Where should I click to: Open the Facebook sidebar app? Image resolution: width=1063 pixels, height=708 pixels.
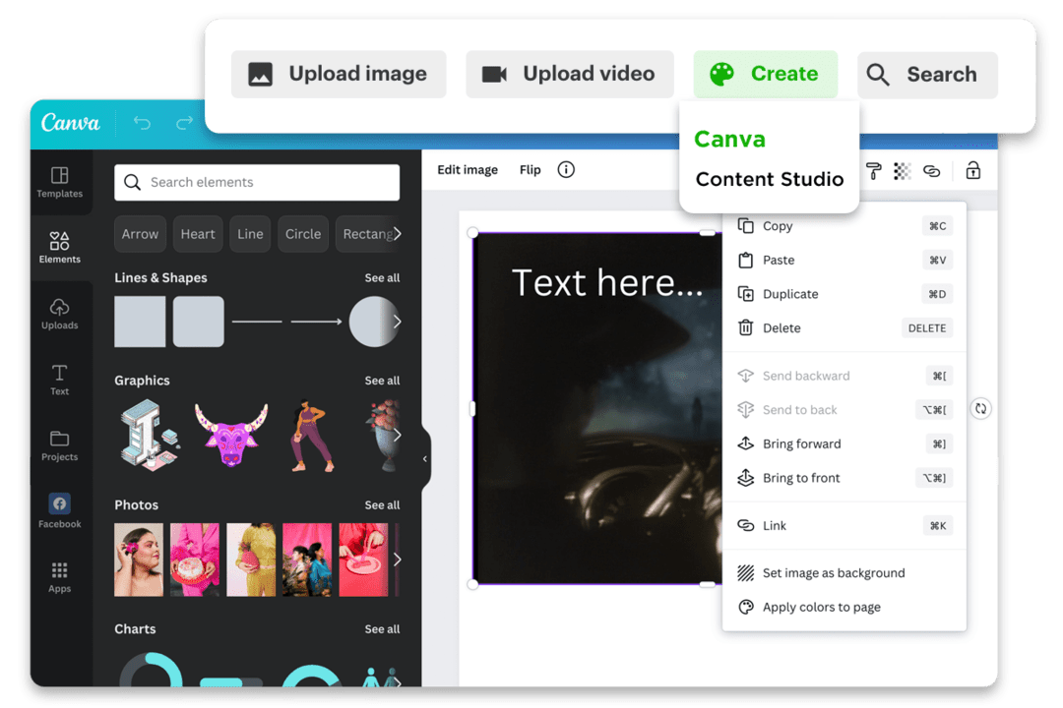click(60, 511)
